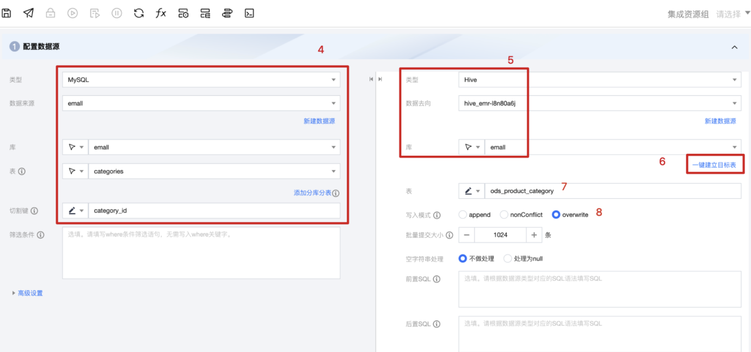
Task: Select the nonConflict write mode
Action: coord(504,215)
